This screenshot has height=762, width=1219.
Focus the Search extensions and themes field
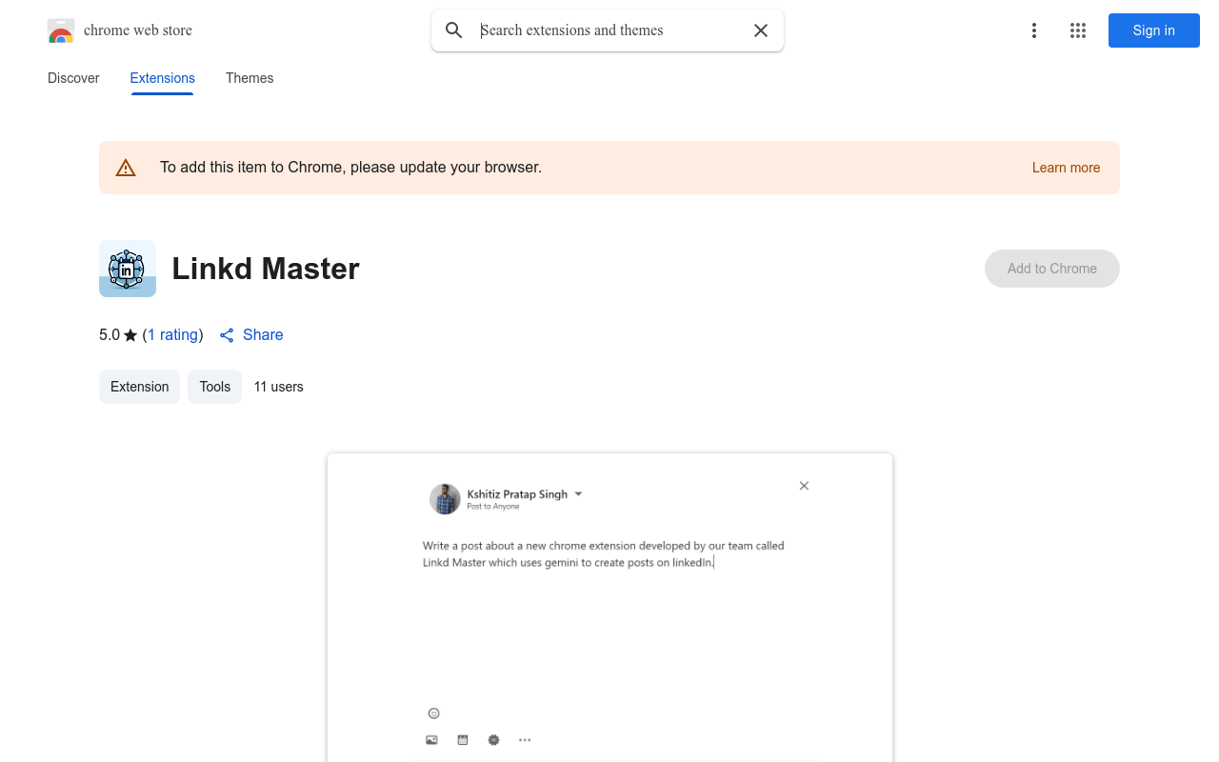(609, 30)
